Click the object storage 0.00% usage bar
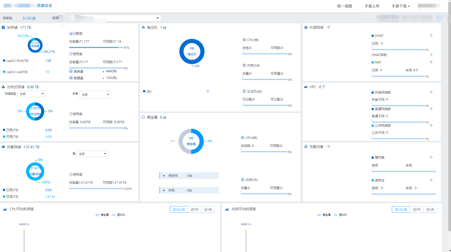This screenshot has width=451, height=252. point(96,189)
